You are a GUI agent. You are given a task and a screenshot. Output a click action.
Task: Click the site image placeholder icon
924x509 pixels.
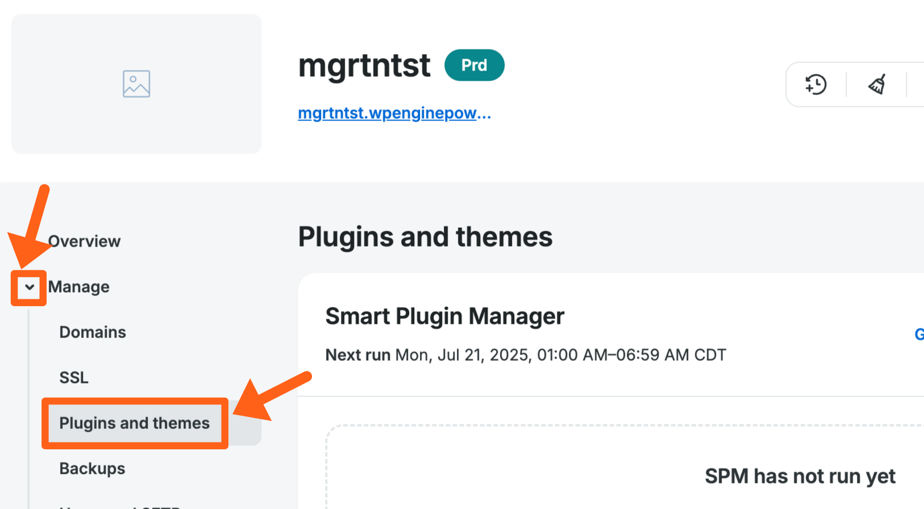pyautogui.click(x=136, y=84)
